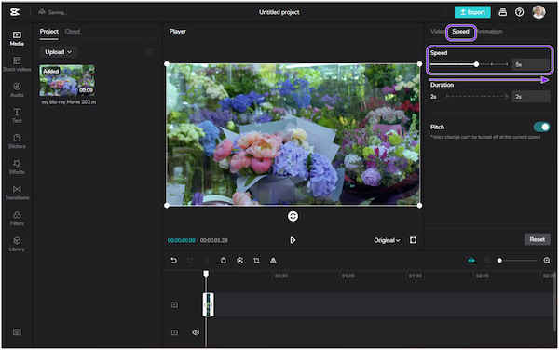Play the video preview
Image resolution: width=559 pixels, height=350 pixels.
pyautogui.click(x=293, y=240)
